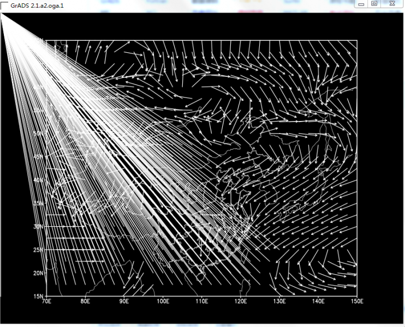Close the GrADS window

point(391,3)
